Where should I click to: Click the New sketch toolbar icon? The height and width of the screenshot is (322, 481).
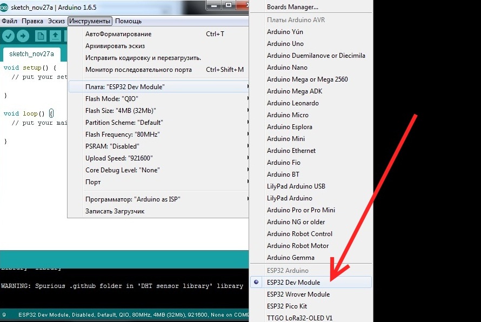pyautogui.click(x=41, y=36)
